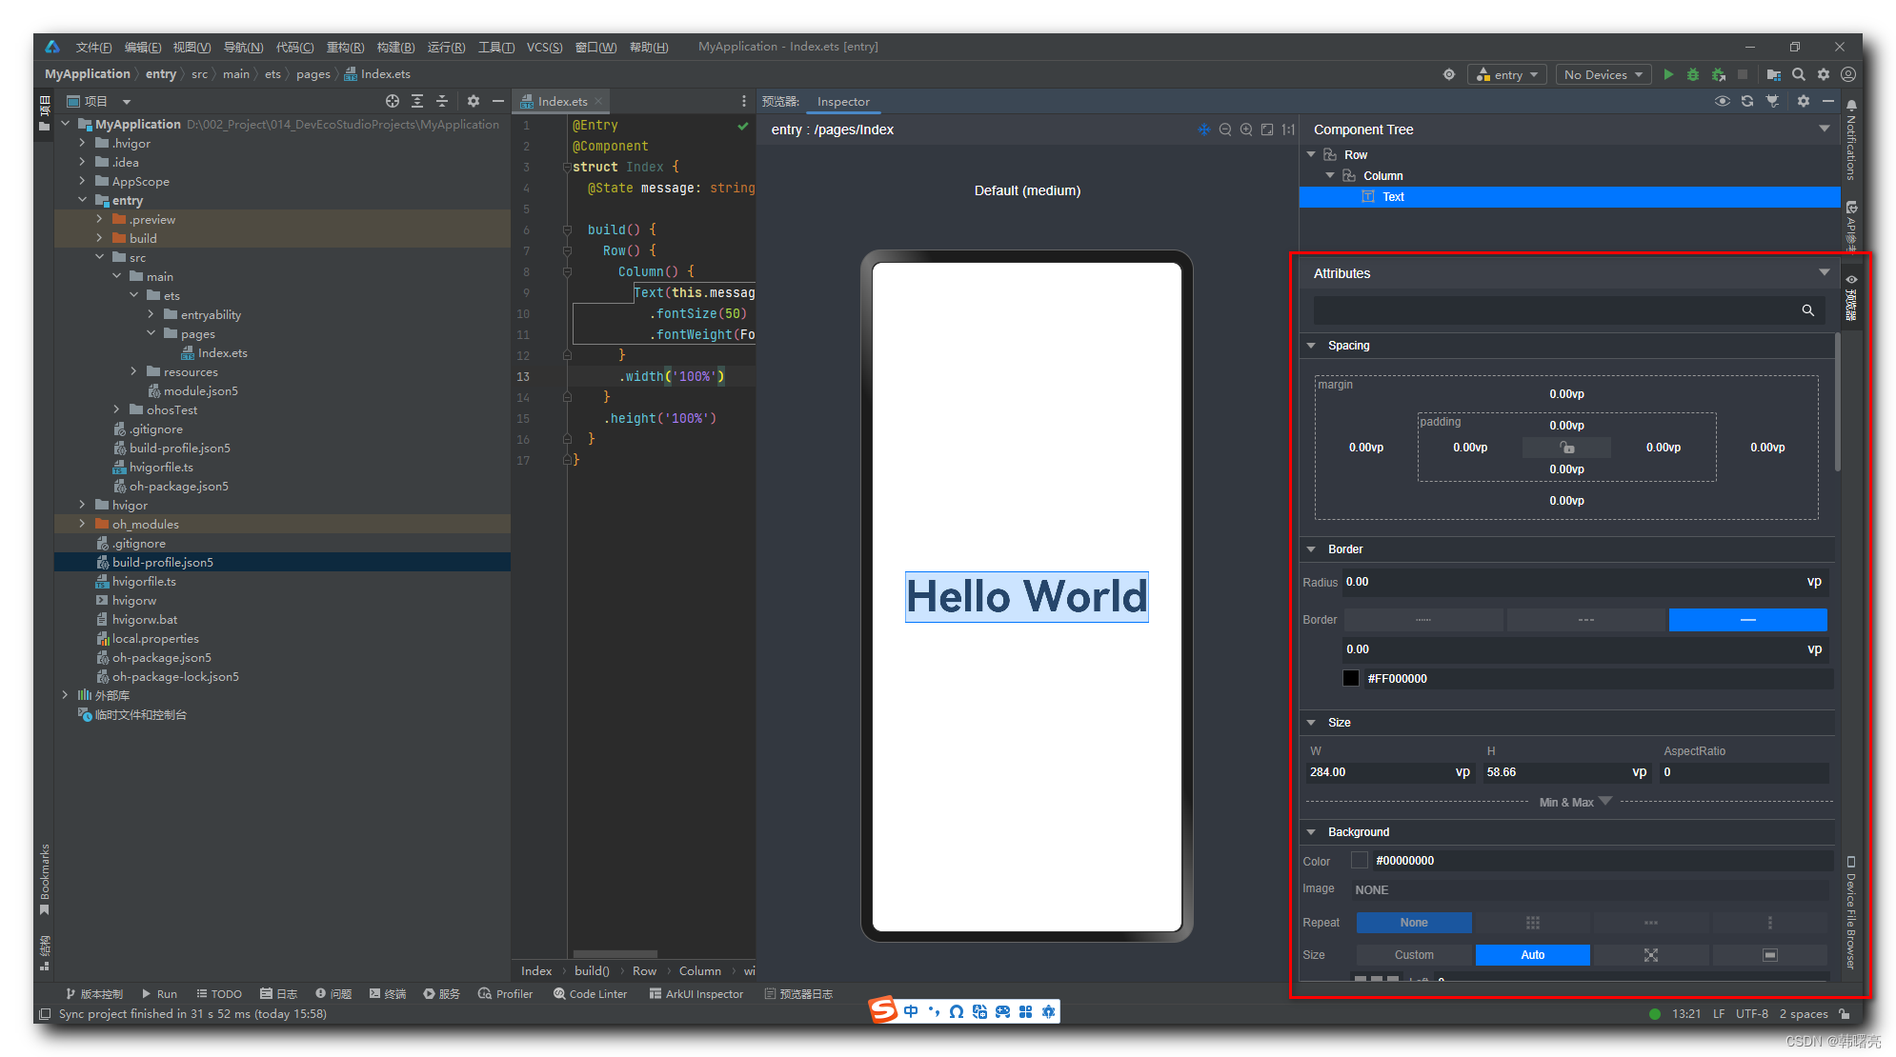
Task: Zoom in on the preview canvas
Action: pyautogui.click(x=1246, y=130)
